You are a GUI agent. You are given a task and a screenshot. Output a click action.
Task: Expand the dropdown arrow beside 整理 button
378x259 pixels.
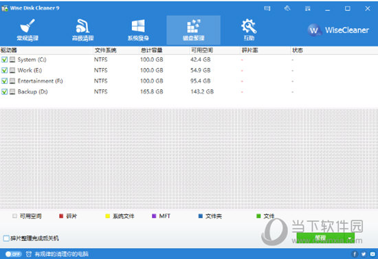(x=350, y=238)
